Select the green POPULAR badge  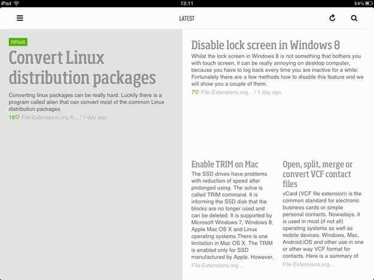[x=18, y=42]
